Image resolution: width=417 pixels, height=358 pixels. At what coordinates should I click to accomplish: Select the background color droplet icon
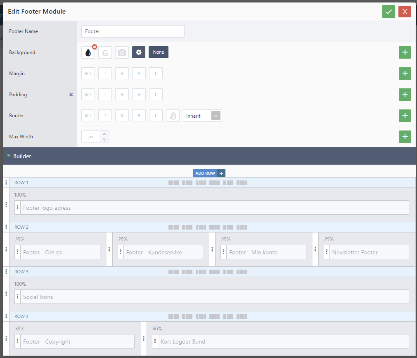[88, 52]
